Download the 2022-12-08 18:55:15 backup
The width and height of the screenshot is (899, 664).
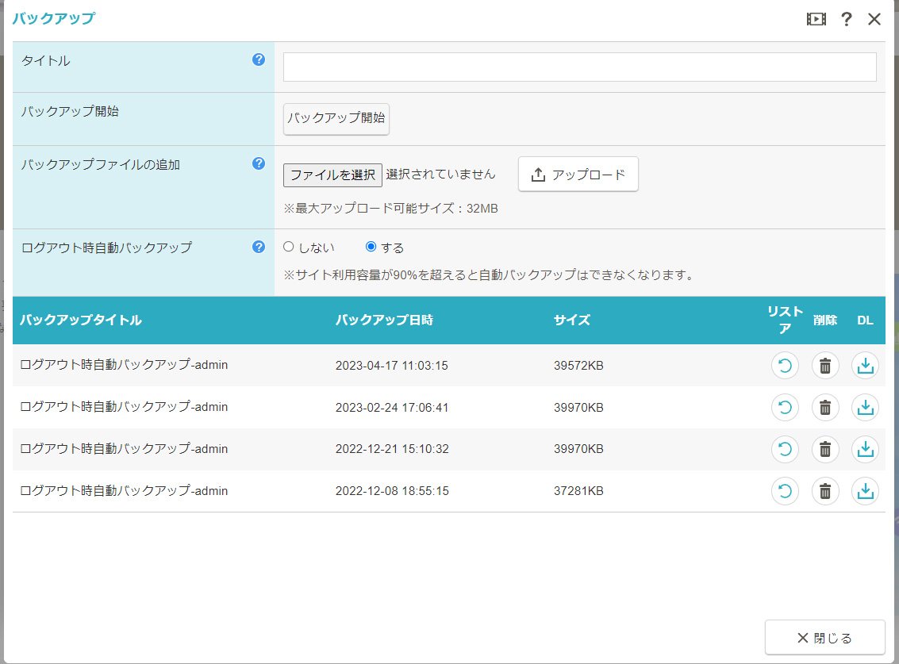pos(865,491)
